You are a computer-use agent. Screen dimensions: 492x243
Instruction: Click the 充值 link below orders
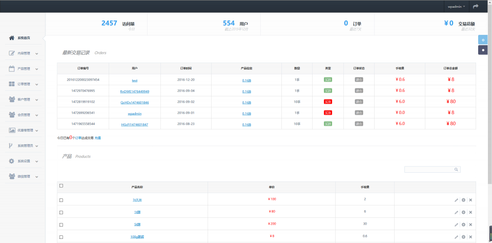(x=97, y=138)
